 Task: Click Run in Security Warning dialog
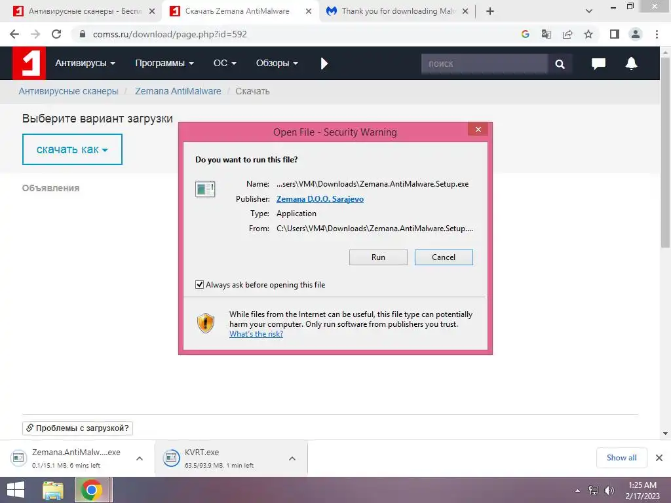click(378, 257)
